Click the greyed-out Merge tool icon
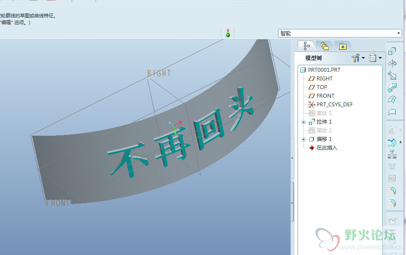 pos(392,130)
